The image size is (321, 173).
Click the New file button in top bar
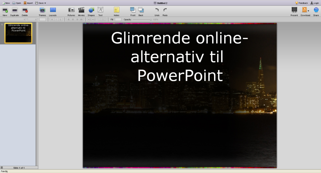(x=6, y=3)
